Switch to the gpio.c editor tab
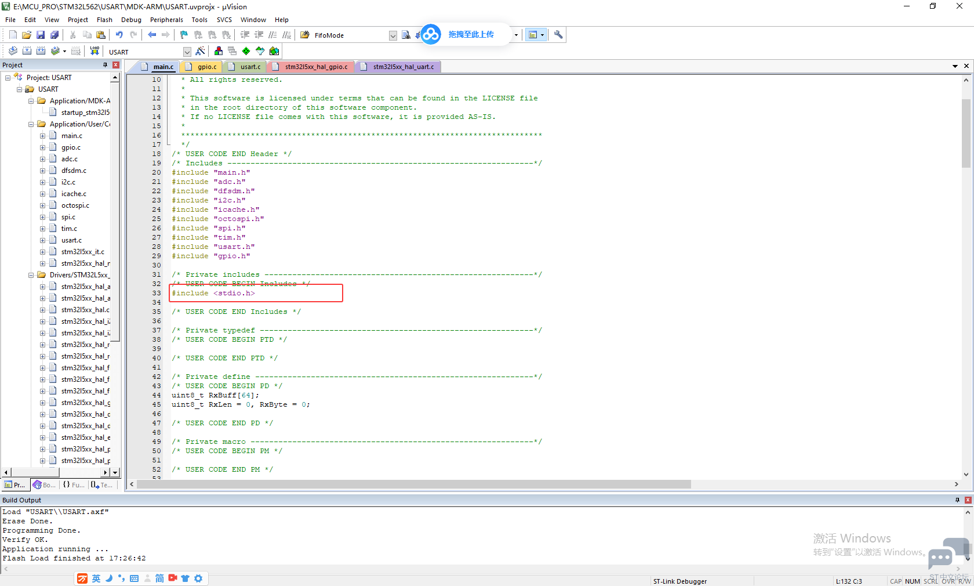The width and height of the screenshot is (974, 586). coord(202,67)
